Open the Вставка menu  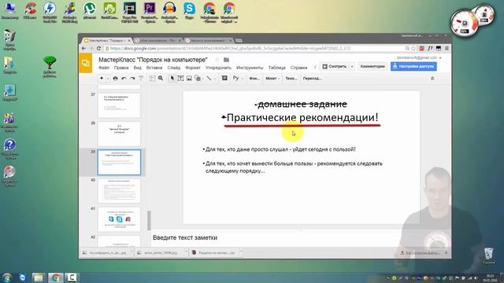click(154, 68)
